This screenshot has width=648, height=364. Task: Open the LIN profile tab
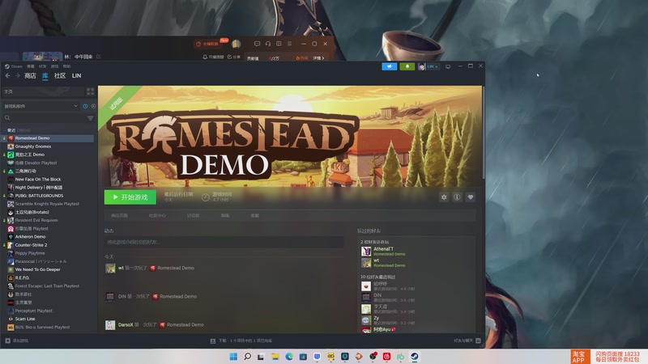[x=76, y=75]
